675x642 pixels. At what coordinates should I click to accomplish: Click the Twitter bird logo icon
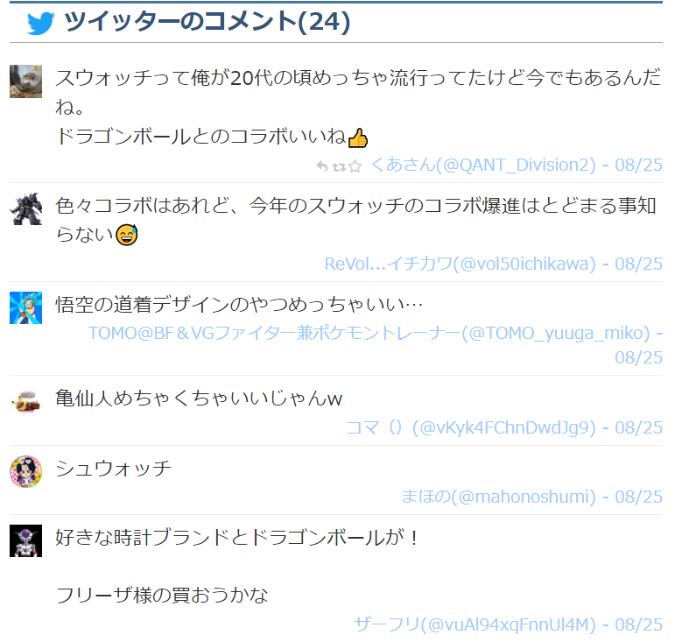tap(40, 24)
